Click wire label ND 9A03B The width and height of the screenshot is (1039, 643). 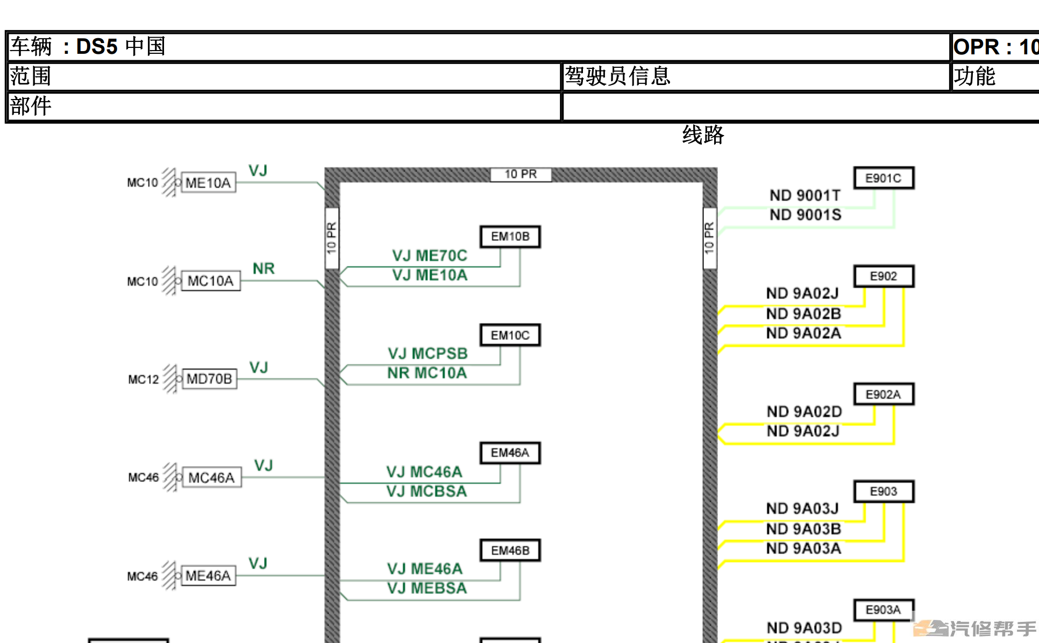(803, 529)
